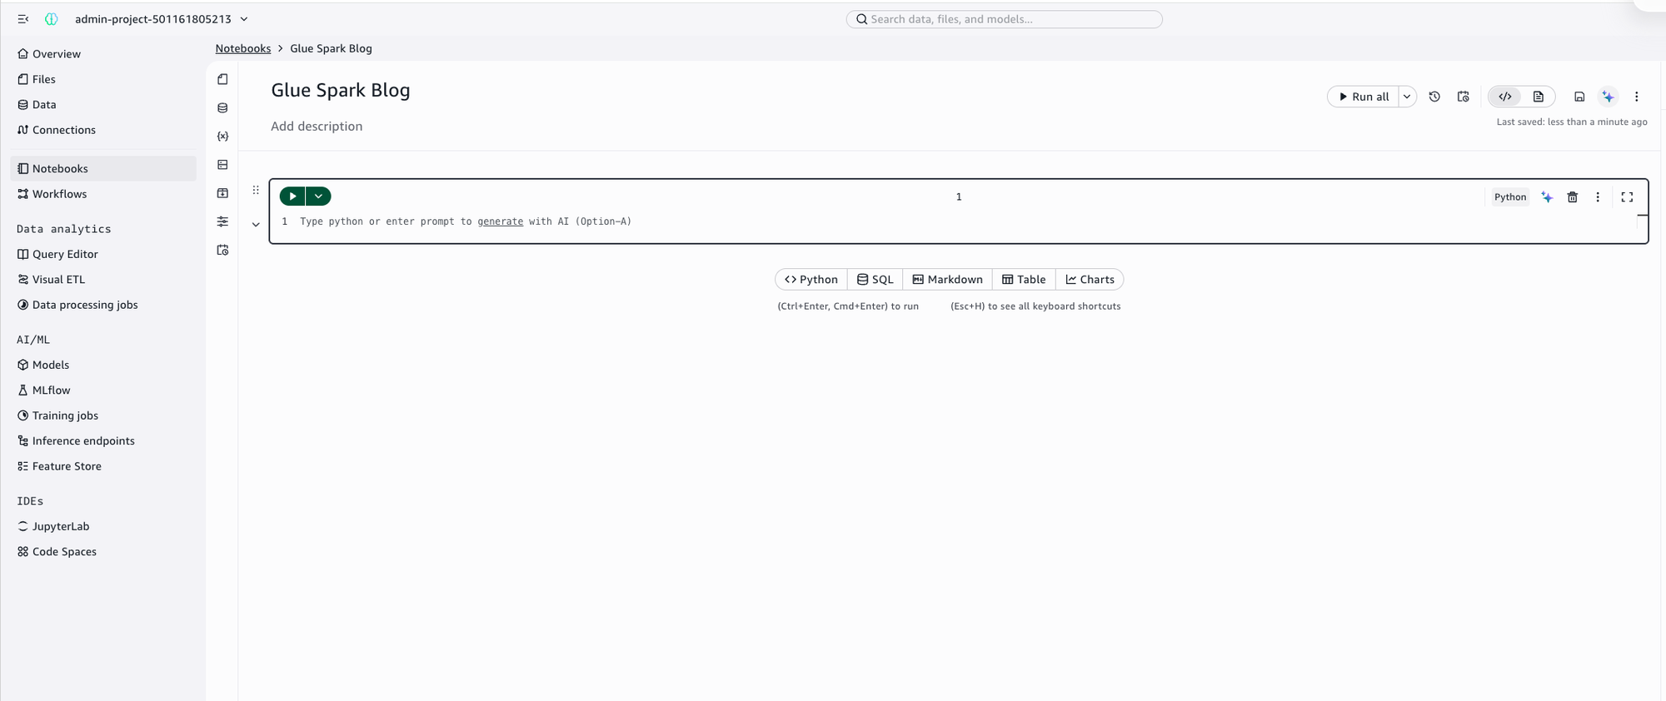Open the run cell options dropdown
This screenshot has width=1666, height=701.
pos(319,196)
